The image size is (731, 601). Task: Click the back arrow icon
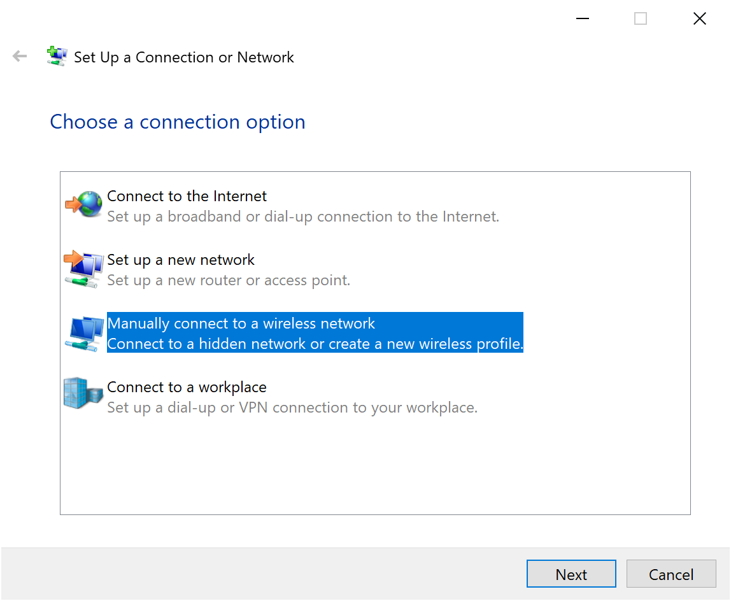(x=20, y=57)
